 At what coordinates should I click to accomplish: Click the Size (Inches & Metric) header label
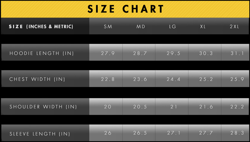coord(41,26)
